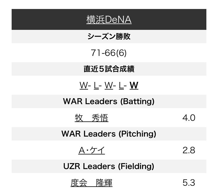Click the dark team title banner
Image resolution: width=218 pixels, height=193 pixels.
[109, 19]
